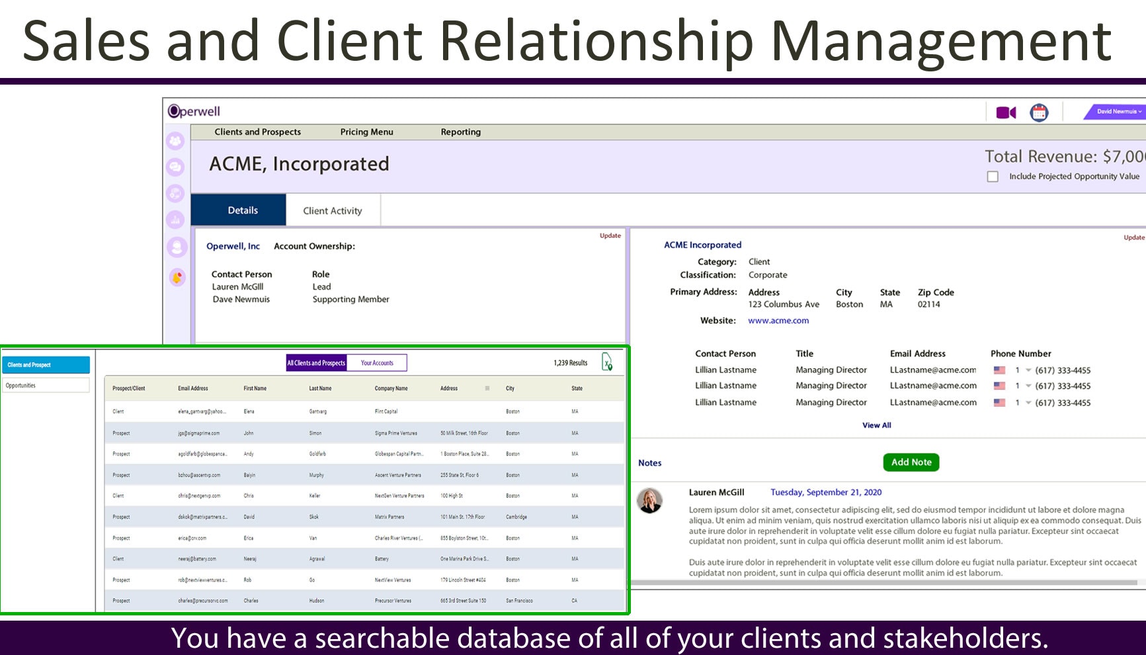1146x655 pixels.
Task: Click the 1,239 Results count
Action: click(x=570, y=363)
